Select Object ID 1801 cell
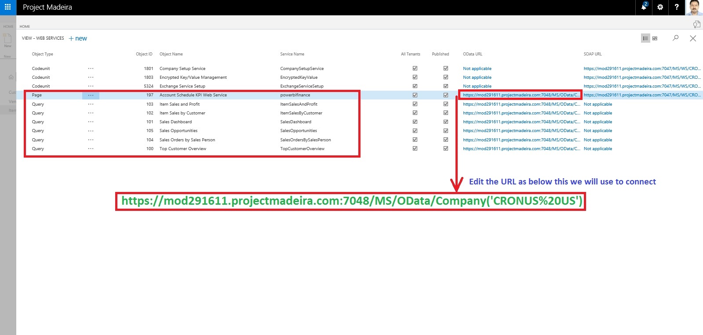Image resolution: width=703 pixels, height=335 pixels. [149, 69]
